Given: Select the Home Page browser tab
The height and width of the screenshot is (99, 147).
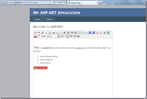Looking at the screenshot, I should click(x=82, y=3).
